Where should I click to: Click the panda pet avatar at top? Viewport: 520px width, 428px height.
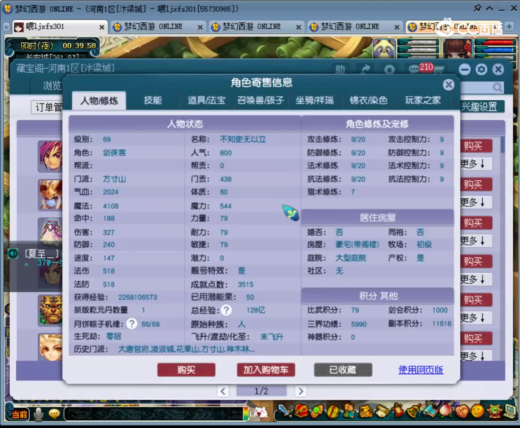[x=383, y=49]
